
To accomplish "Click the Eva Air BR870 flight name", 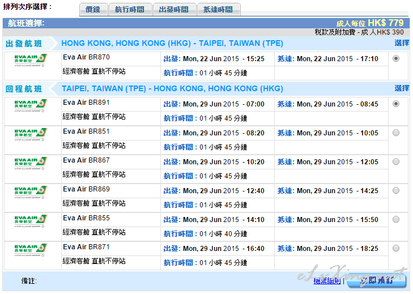I will coord(86,57).
